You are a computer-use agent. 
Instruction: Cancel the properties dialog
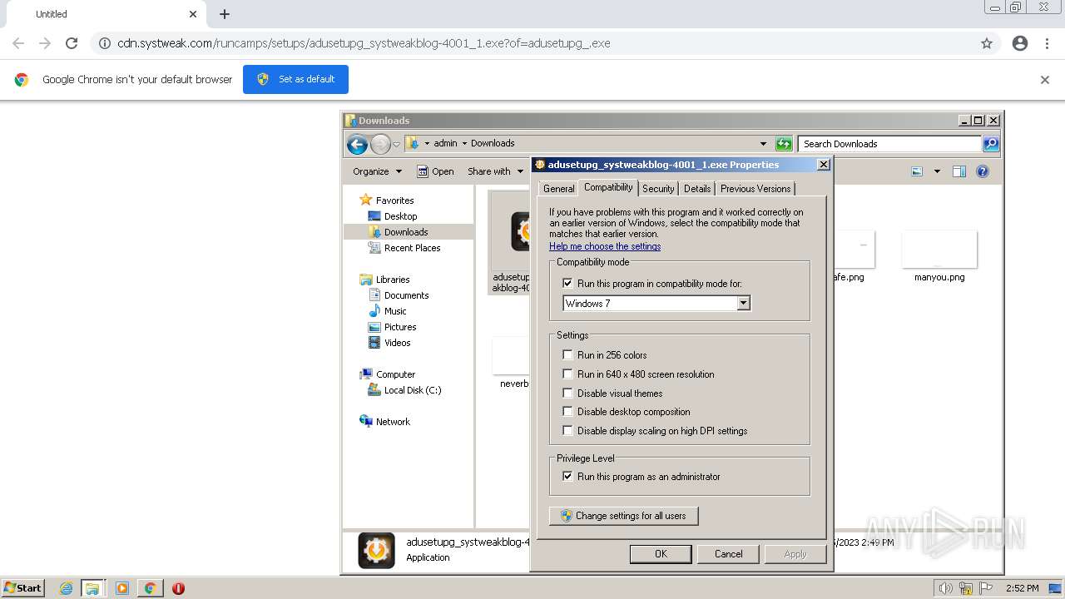coord(728,554)
